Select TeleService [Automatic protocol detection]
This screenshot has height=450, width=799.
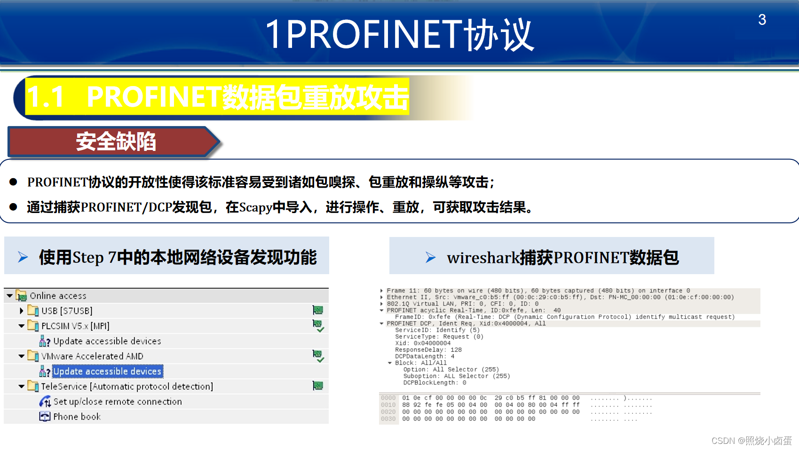point(127,387)
